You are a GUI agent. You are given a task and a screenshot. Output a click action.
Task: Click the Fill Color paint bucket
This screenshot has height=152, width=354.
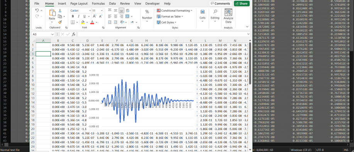coord(83,22)
